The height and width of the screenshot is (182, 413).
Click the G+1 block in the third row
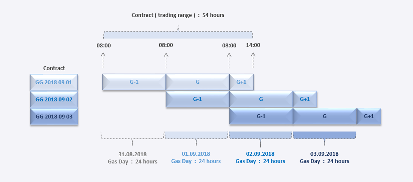369,116
